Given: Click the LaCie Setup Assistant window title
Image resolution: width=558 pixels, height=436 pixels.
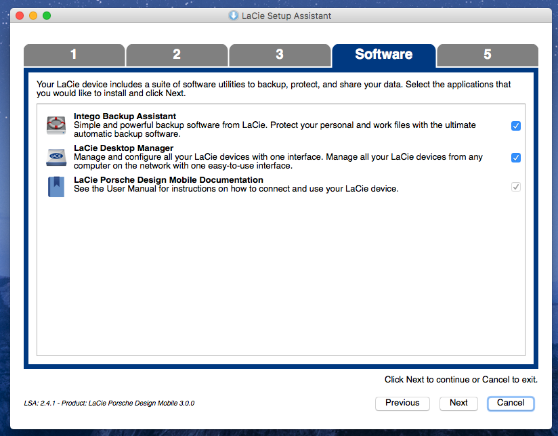Looking at the screenshot, I should point(286,16).
